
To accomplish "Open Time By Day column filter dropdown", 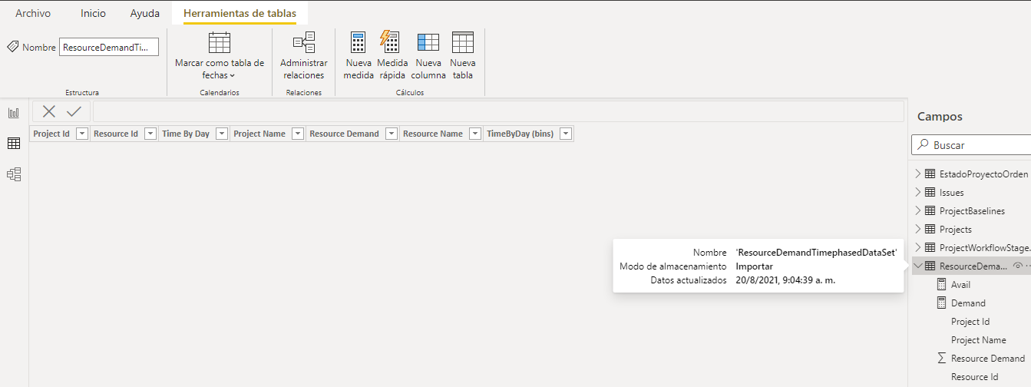I will pos(222,134).
